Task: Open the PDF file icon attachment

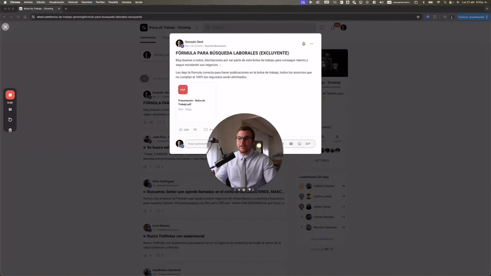Action: (x=183, y=90)
